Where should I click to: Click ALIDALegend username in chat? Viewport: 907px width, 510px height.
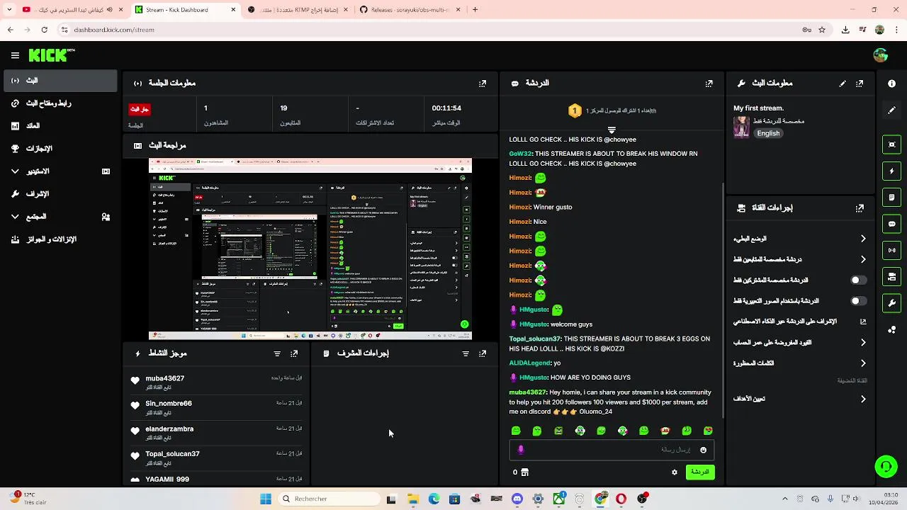click(x=529, y=363)
